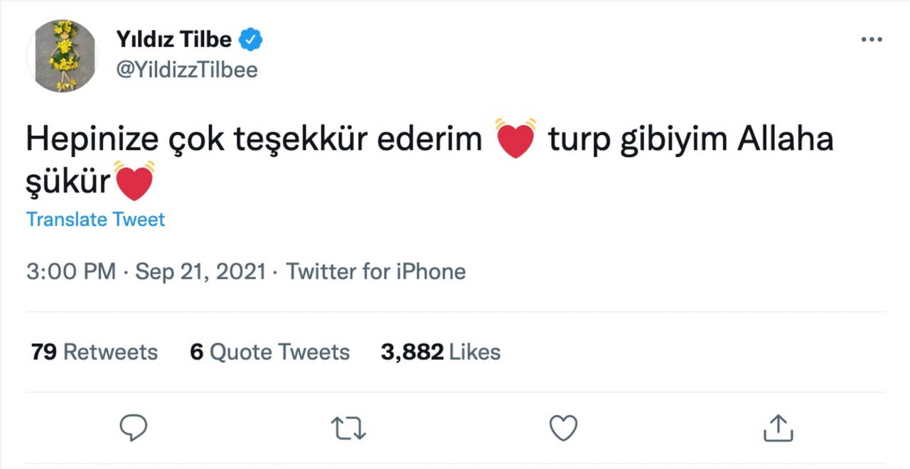Viewport: 910px width, 469px height.
Task: Click the phrase 'turp gibiyim Allaha'
Action: pos(690,141)
